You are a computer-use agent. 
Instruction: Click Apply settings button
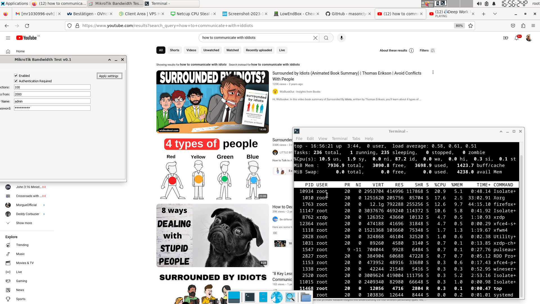[x=109, y=76]
